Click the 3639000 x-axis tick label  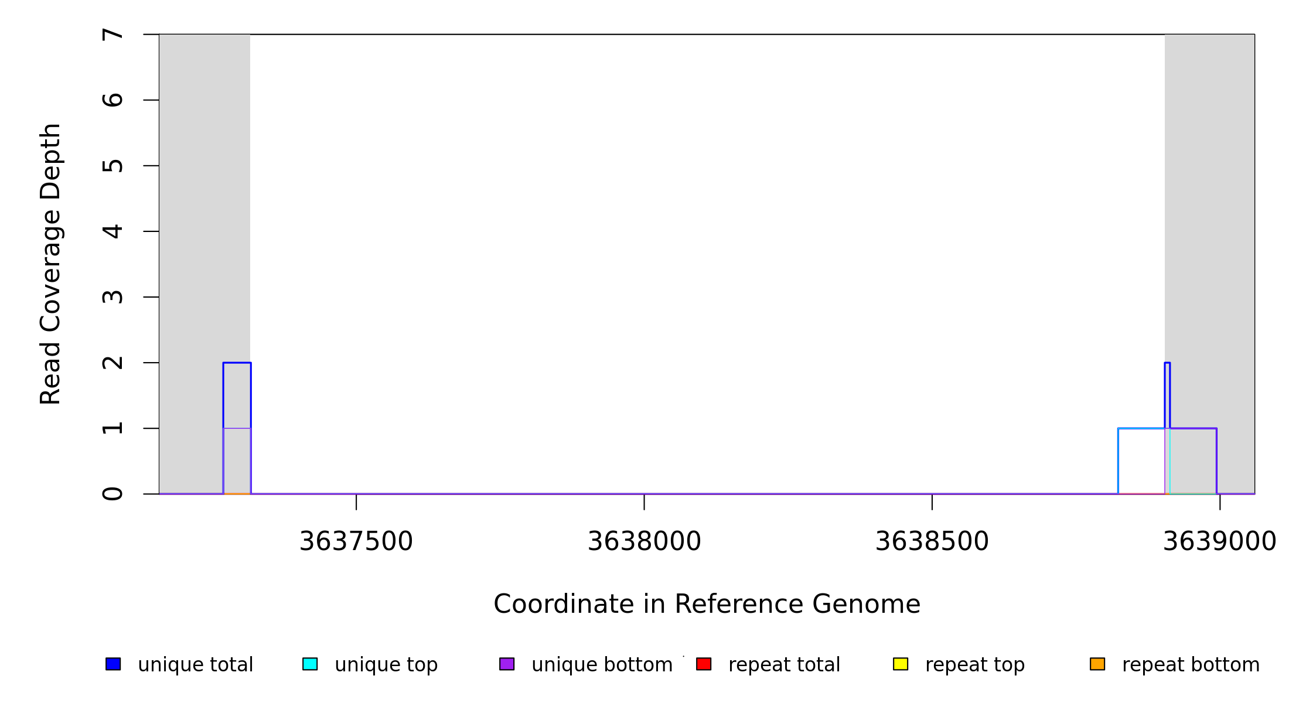1219,541
